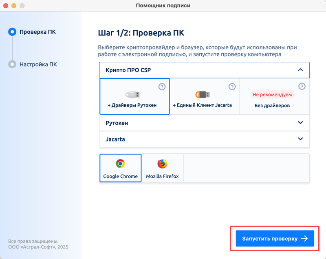Open help icon for Драйверы Рутокен
The image size is (326, 259).
[161, 87]
